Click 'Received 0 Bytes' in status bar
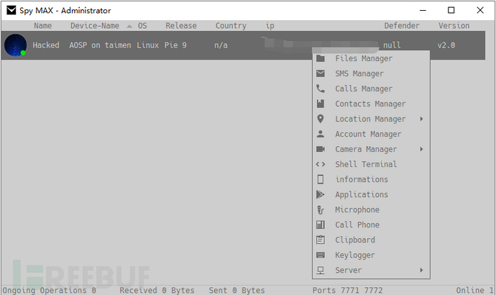Viewport: 496px width, 295px height. pos(157,290)
